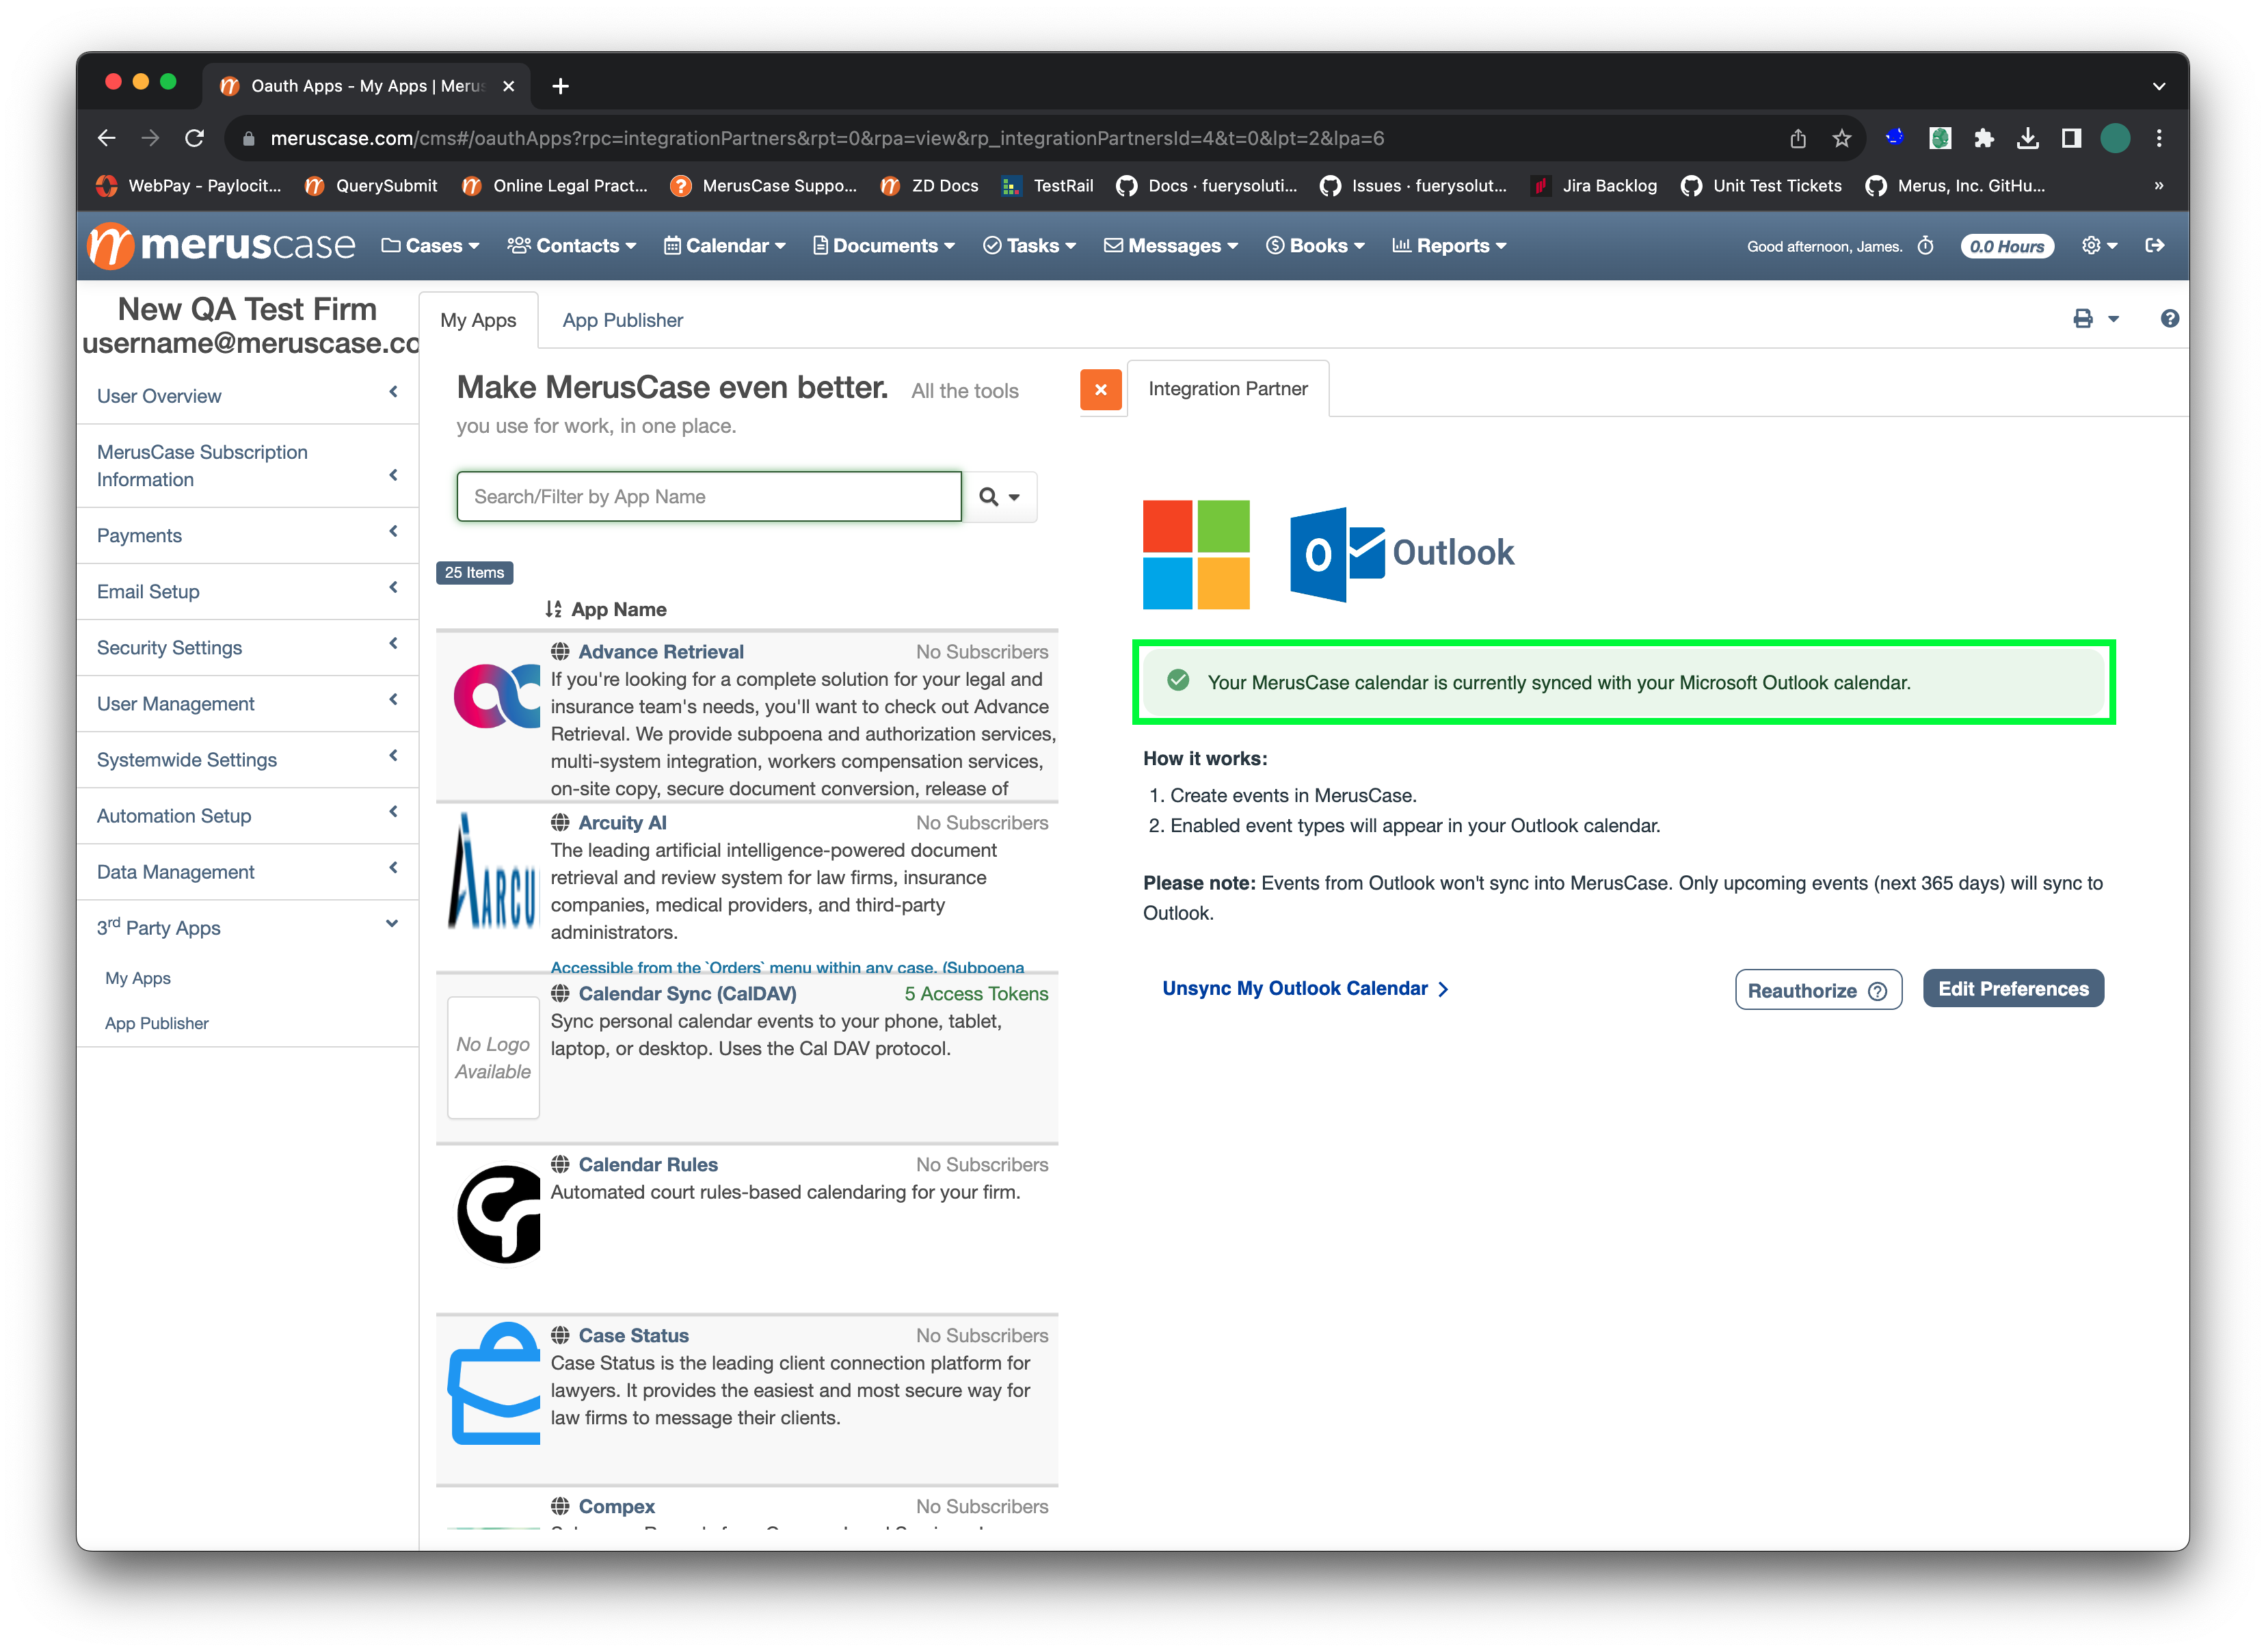
Task: Click the browser back arrow
Action: [x=107, y=138]
